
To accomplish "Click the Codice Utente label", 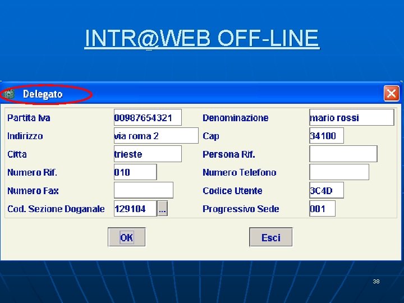I will (232, 191).
